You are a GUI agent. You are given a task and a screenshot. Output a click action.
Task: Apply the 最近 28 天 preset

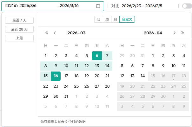(19, 29)
